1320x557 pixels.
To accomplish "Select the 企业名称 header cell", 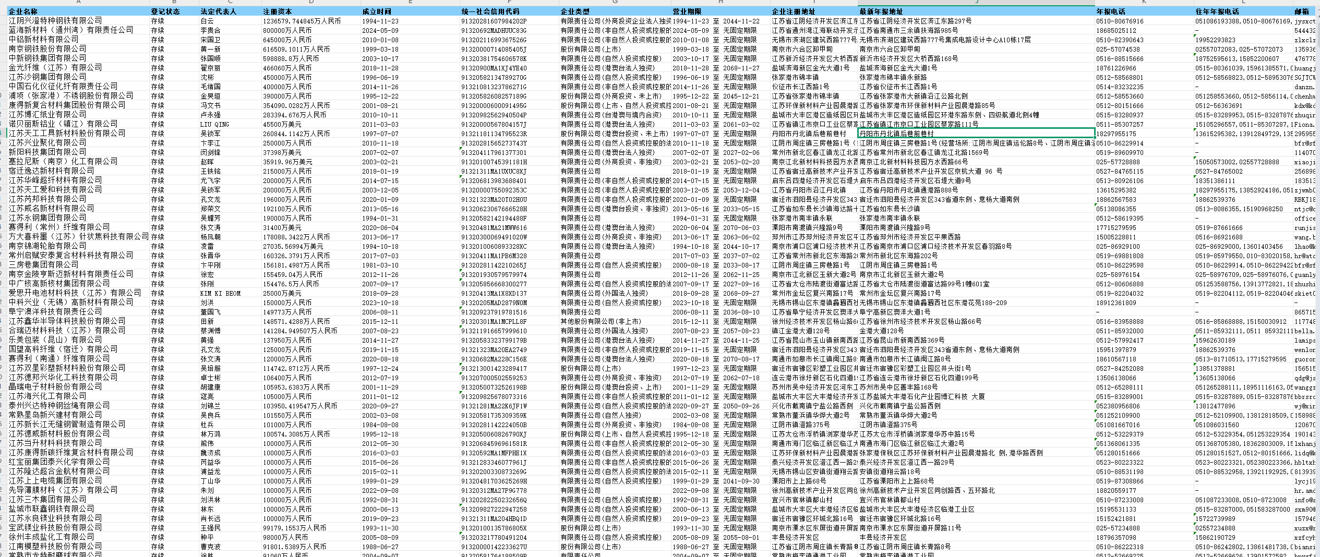I will [23, 11].
